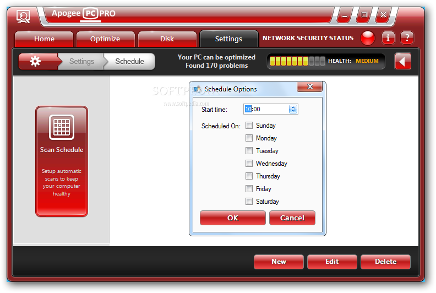
Task: Toggle the Thursday checkbox
Action: click(249, 176)
